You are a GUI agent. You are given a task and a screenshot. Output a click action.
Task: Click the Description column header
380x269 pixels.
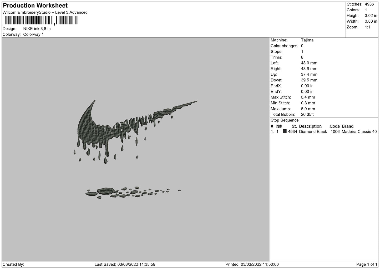pyautogui.click(x=310, y=126)
